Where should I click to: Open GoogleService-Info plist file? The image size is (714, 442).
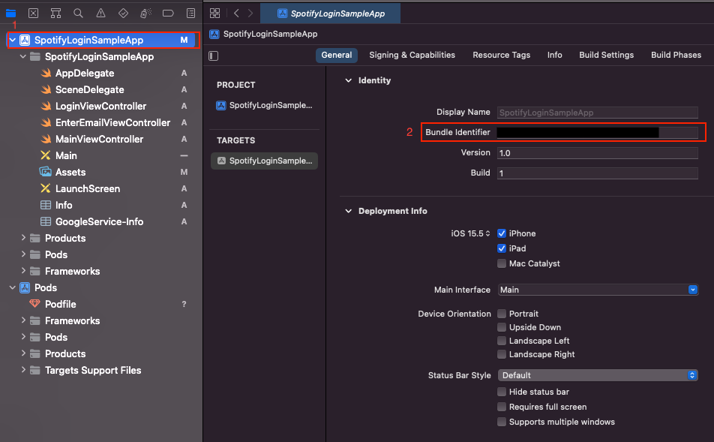pos(99,221)
